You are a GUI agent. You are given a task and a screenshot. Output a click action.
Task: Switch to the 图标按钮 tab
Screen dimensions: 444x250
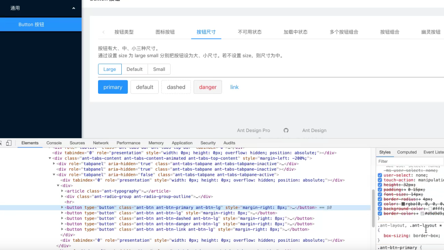(165, 32)
